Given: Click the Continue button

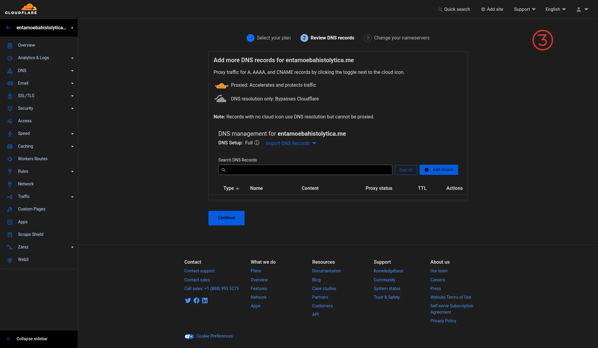Looking at the screenshot, I should pos(226,218).
